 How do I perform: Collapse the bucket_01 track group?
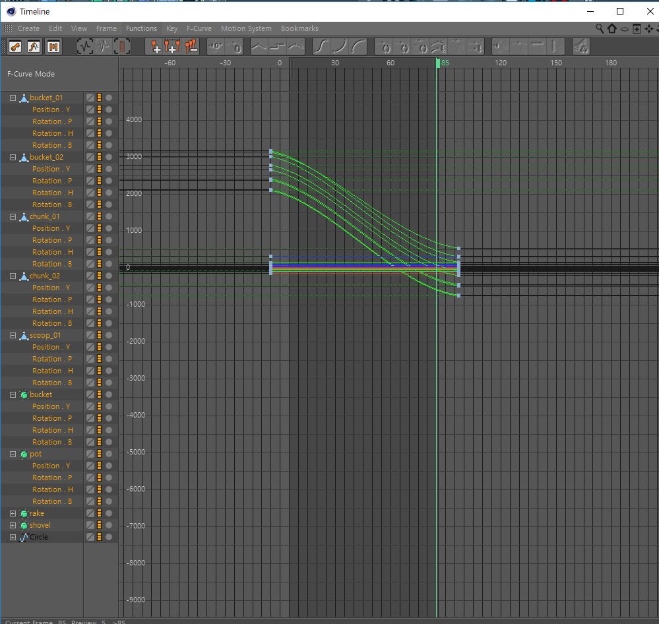point(13,98)
